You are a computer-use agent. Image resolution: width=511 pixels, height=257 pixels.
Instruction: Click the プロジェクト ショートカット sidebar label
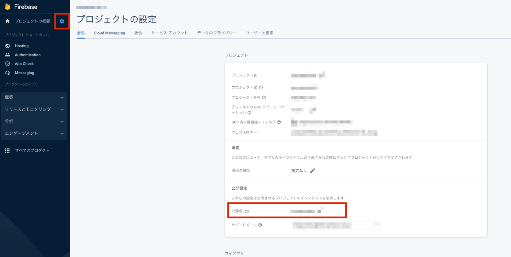point(27,35)
